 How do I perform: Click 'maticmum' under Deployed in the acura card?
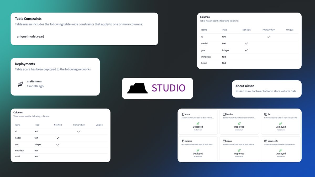pos(198,130)
